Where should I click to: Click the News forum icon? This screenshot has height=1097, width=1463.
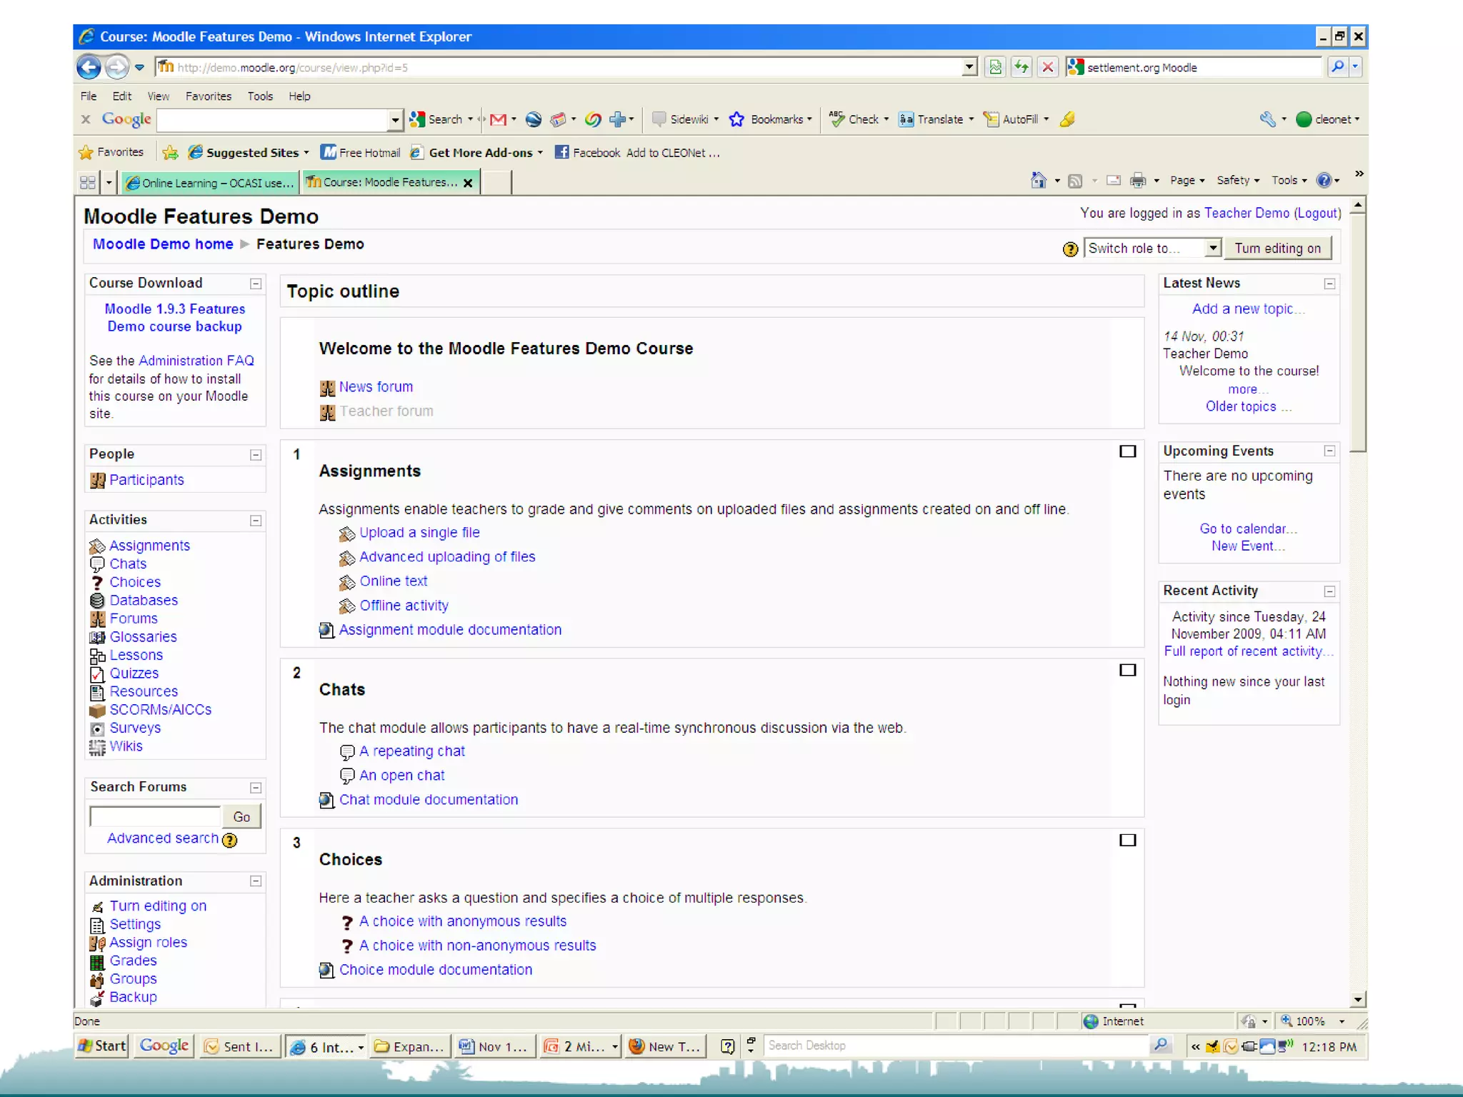[x=327, y=388]
